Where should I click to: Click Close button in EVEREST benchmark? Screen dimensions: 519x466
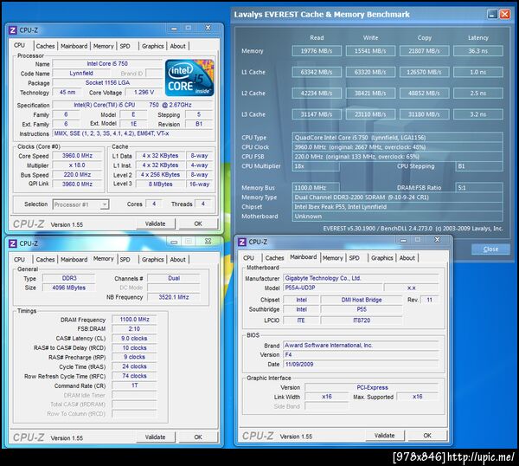click(490, 249)
